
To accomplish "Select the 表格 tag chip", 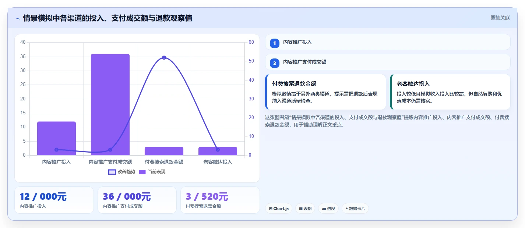I will (305, 209).
